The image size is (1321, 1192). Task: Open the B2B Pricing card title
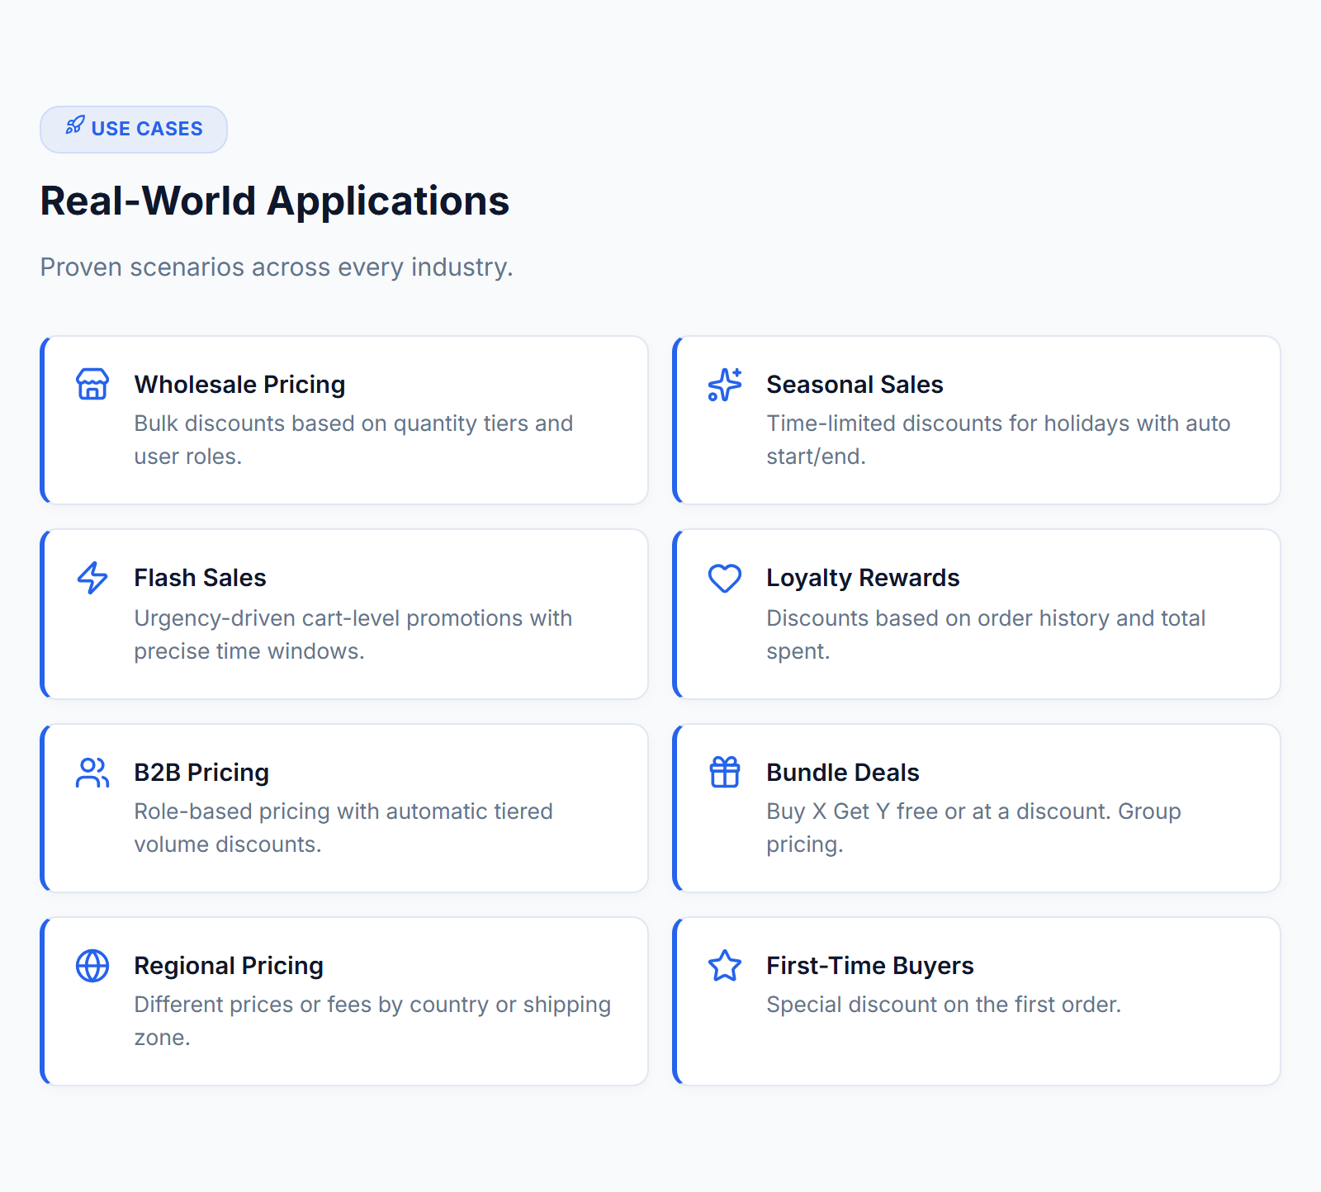click(x=201, y=773)
